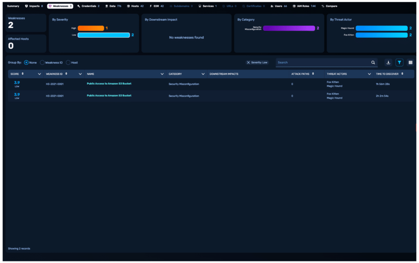This screenshot has width=419, height=263.
Task: Select the Certificates tab
Action: [253, 6]
